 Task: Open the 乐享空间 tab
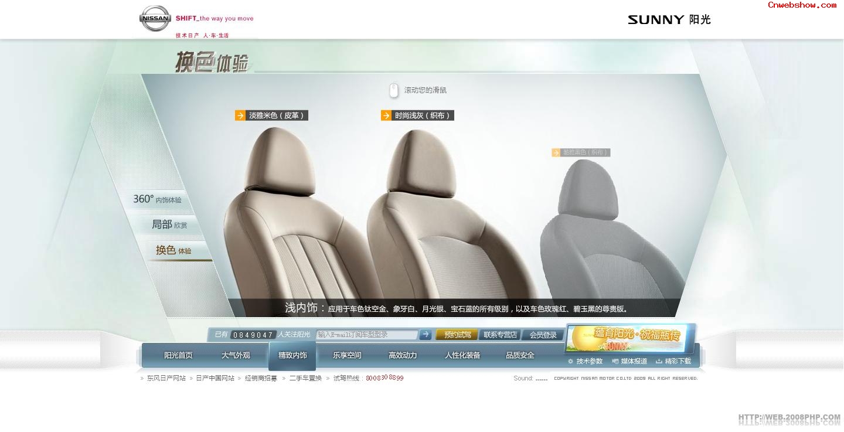click(346, 355)
